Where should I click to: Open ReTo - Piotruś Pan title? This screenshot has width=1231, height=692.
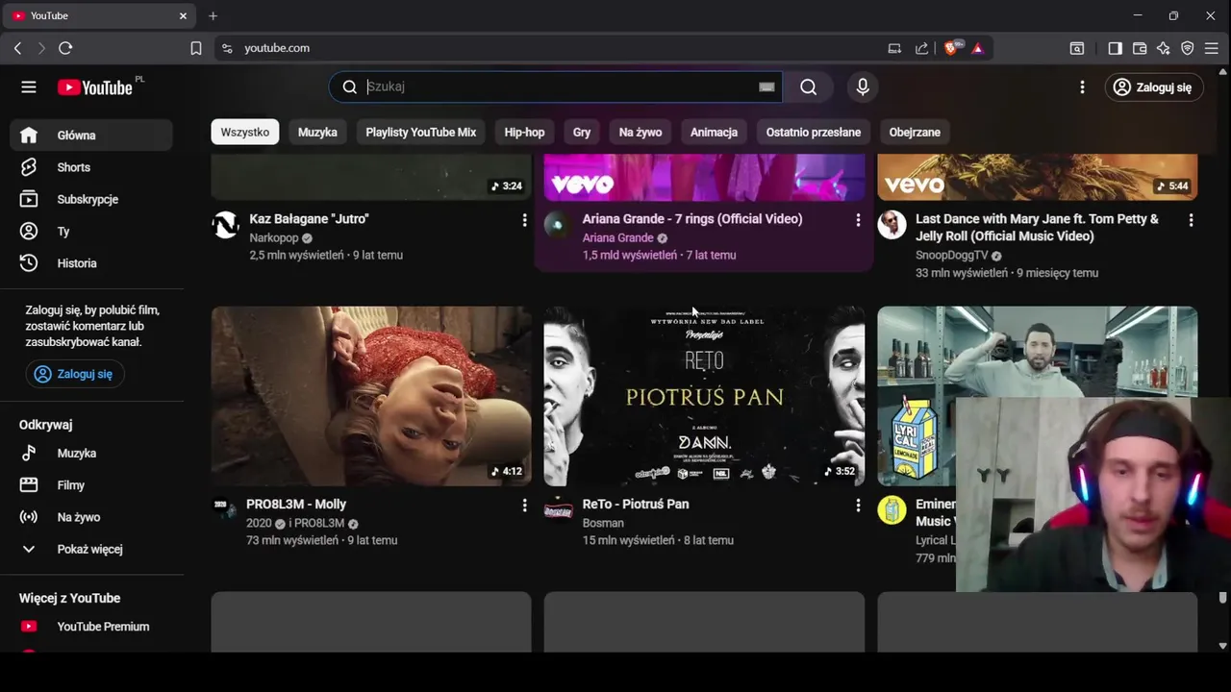(636, 505)
